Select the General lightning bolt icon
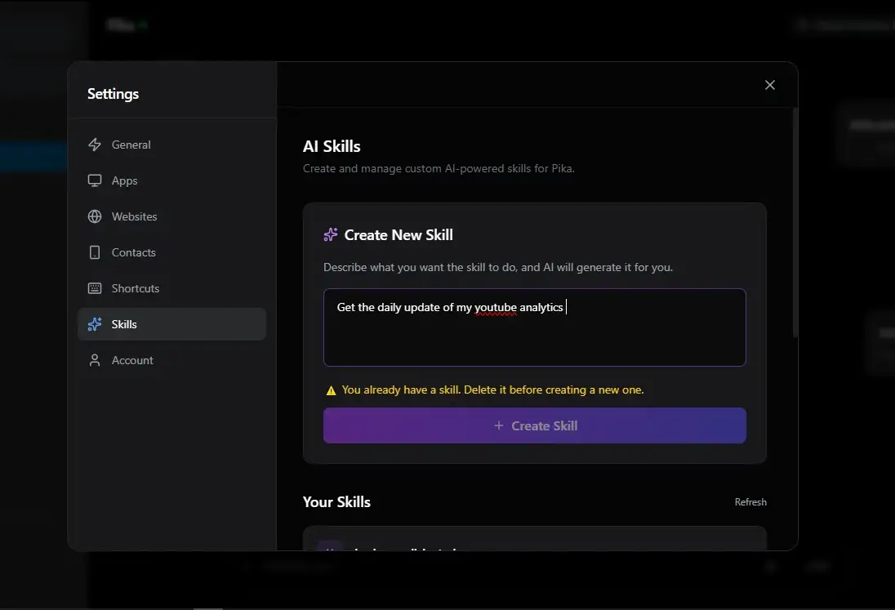This screenshot has height=610, width=895. (95, 145)
